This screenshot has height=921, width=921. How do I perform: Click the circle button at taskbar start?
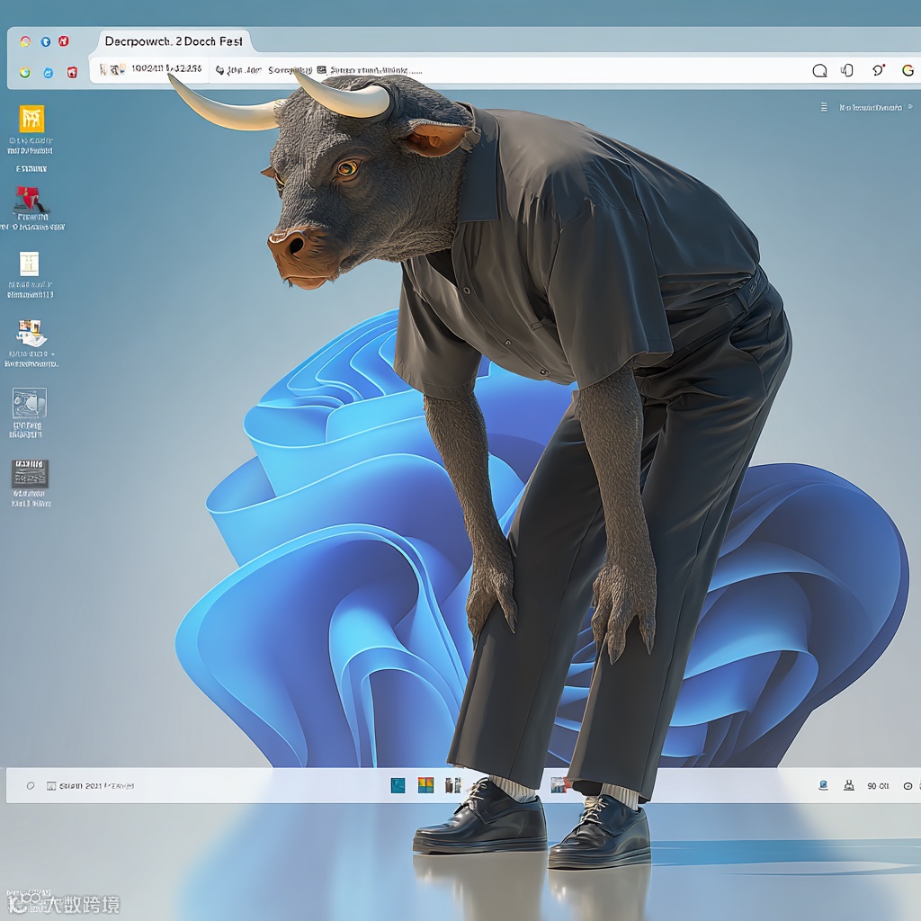pos(31,786)
